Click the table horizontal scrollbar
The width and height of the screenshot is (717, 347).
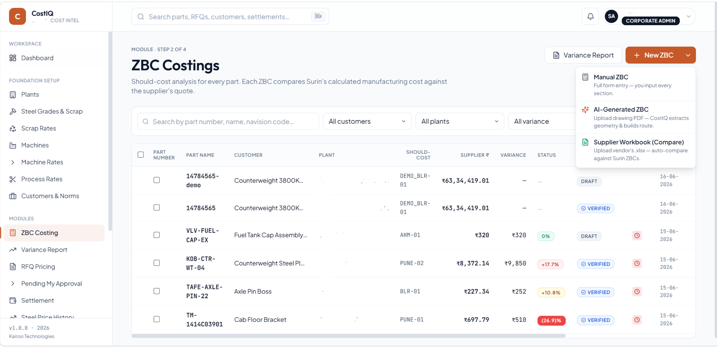(x=349, y=336)
